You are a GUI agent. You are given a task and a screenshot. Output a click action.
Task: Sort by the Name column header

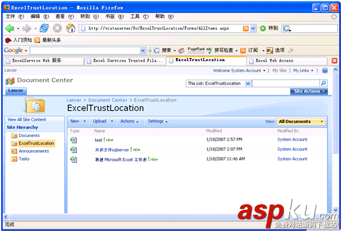(99, 131)
